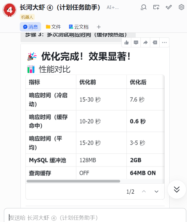Click the AI+… label beside title
The width and height of the screenshot is (187, 222).
pos(113,7)
